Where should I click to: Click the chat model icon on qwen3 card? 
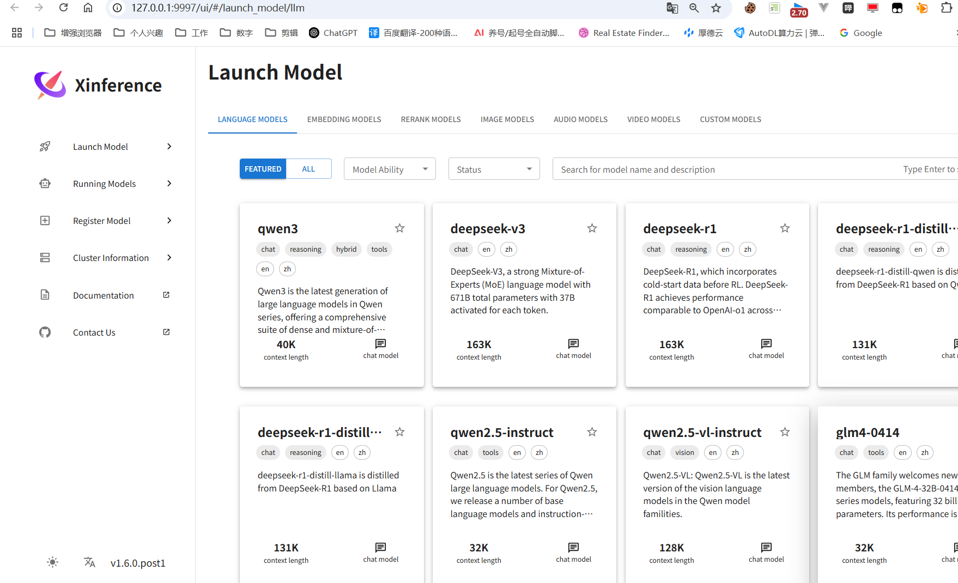[x=381, y=344]
